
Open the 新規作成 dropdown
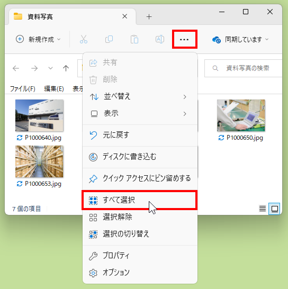click(x=38, y=39)
